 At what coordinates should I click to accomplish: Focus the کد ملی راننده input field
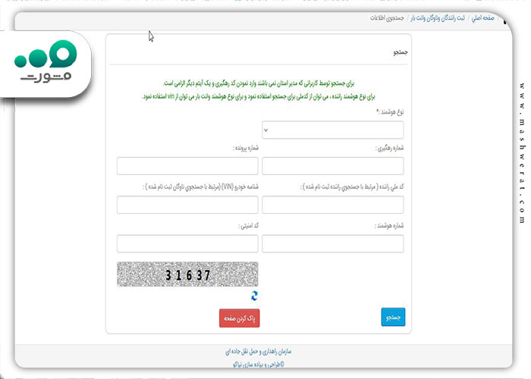[x=333, y=205]
